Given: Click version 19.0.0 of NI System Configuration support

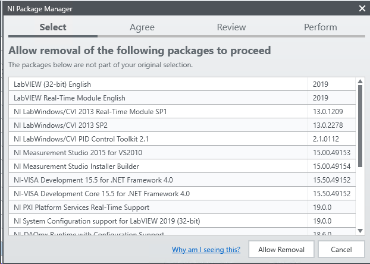Looking at the screenshot, I should 322,221.
